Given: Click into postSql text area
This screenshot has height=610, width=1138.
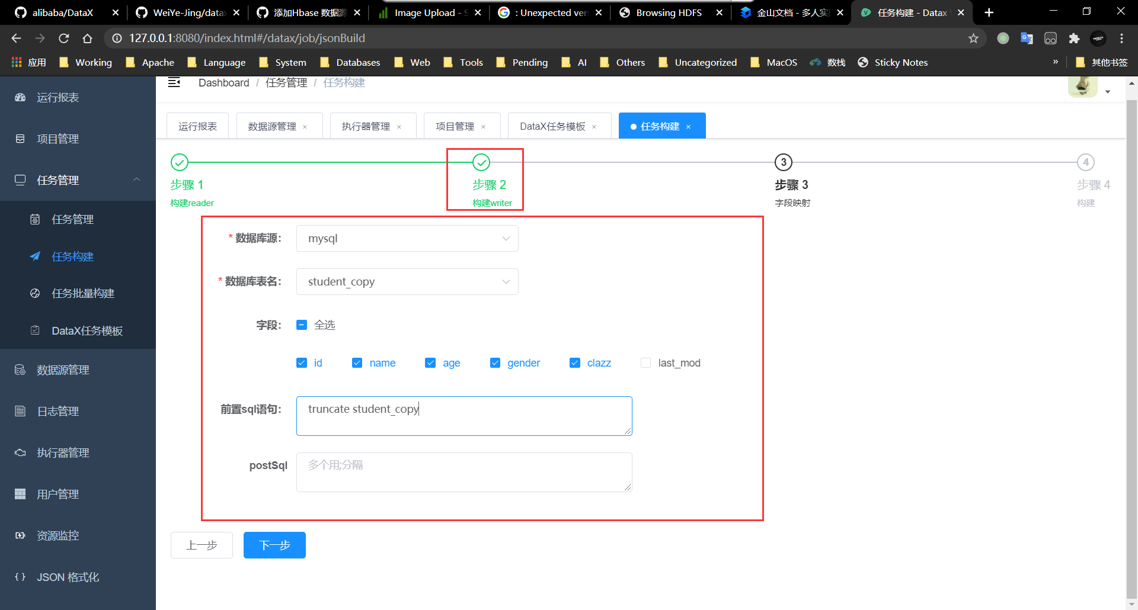Looking at the screenshot, I should coord(464,472).
